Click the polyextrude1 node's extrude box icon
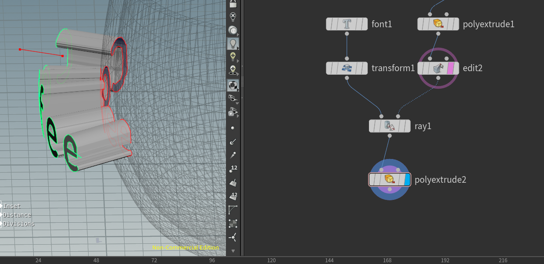 click(x=438, y=24)
